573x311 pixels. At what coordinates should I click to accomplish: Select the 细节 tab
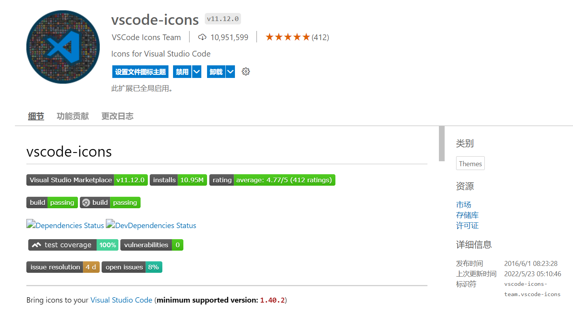click(36, 116)
